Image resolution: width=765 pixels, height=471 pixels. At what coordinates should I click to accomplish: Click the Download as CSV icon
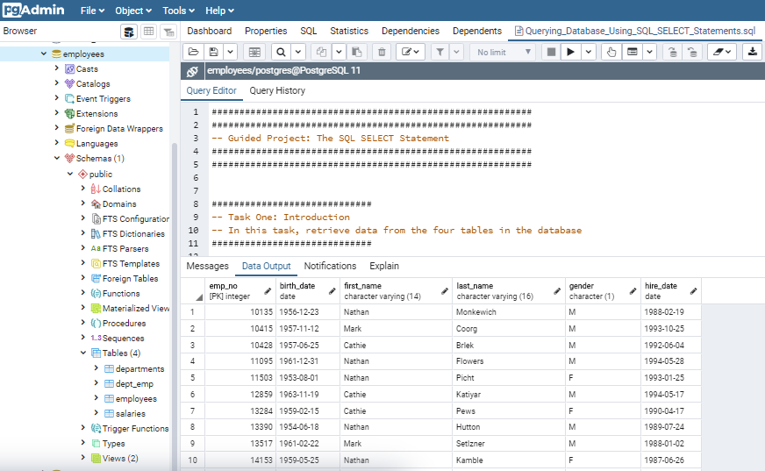(753, 52)
